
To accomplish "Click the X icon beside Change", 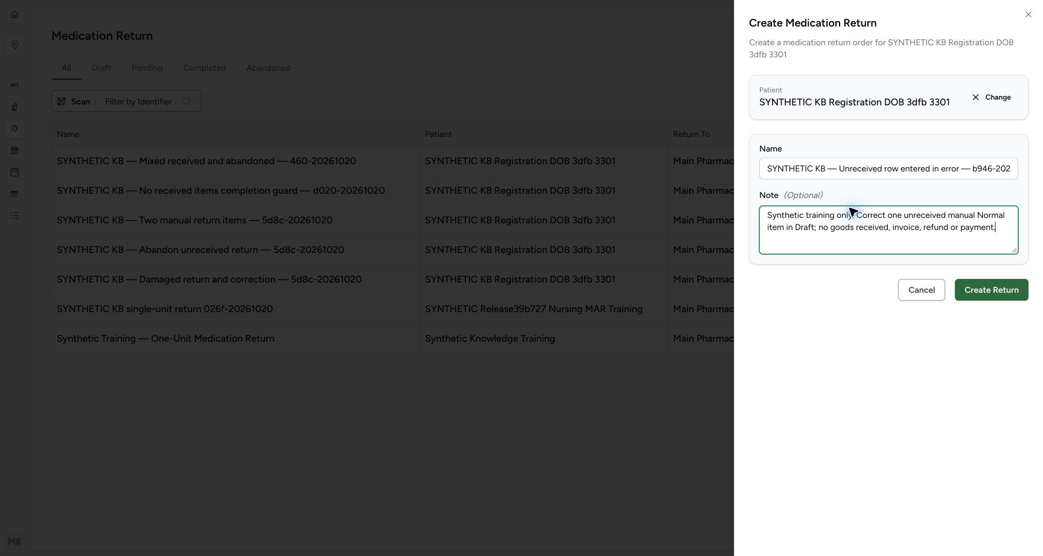I will coord(975,97).
